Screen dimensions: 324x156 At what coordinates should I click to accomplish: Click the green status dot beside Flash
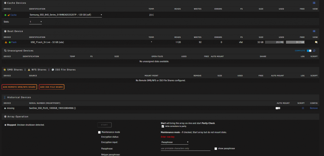click(x=10, y=42)
